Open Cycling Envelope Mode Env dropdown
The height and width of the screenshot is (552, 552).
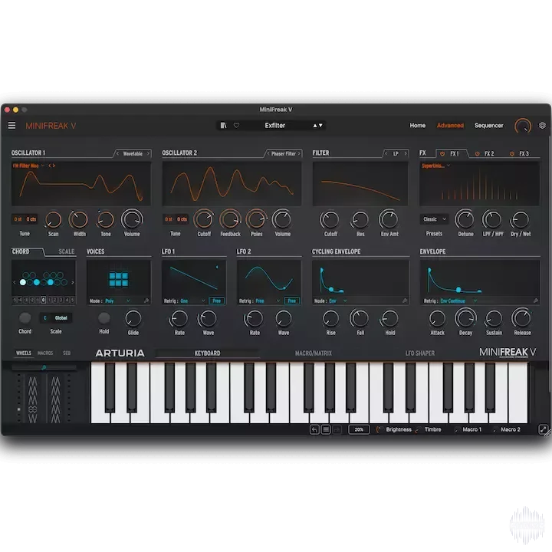coord(338,301)
